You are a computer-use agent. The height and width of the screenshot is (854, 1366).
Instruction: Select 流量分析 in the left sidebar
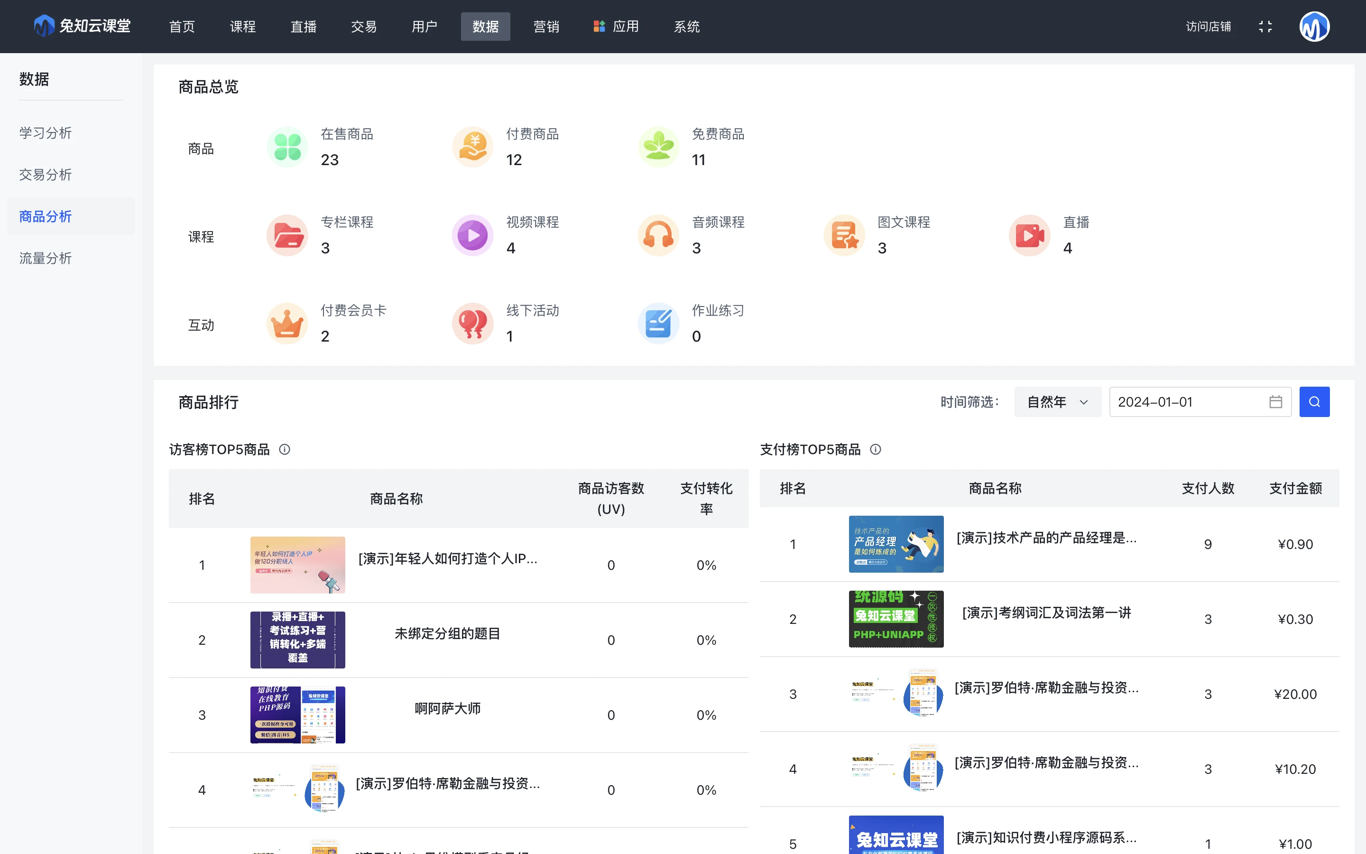coord(46,258)
